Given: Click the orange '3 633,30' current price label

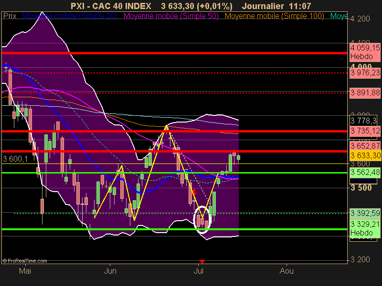Looking at the screenshot, I should pyautogui.click(x=365, y=156).
